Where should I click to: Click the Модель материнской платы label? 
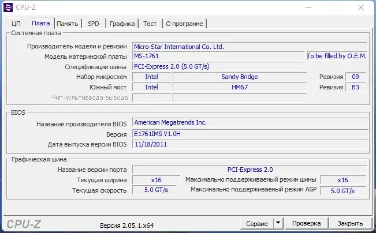[85, 57]
